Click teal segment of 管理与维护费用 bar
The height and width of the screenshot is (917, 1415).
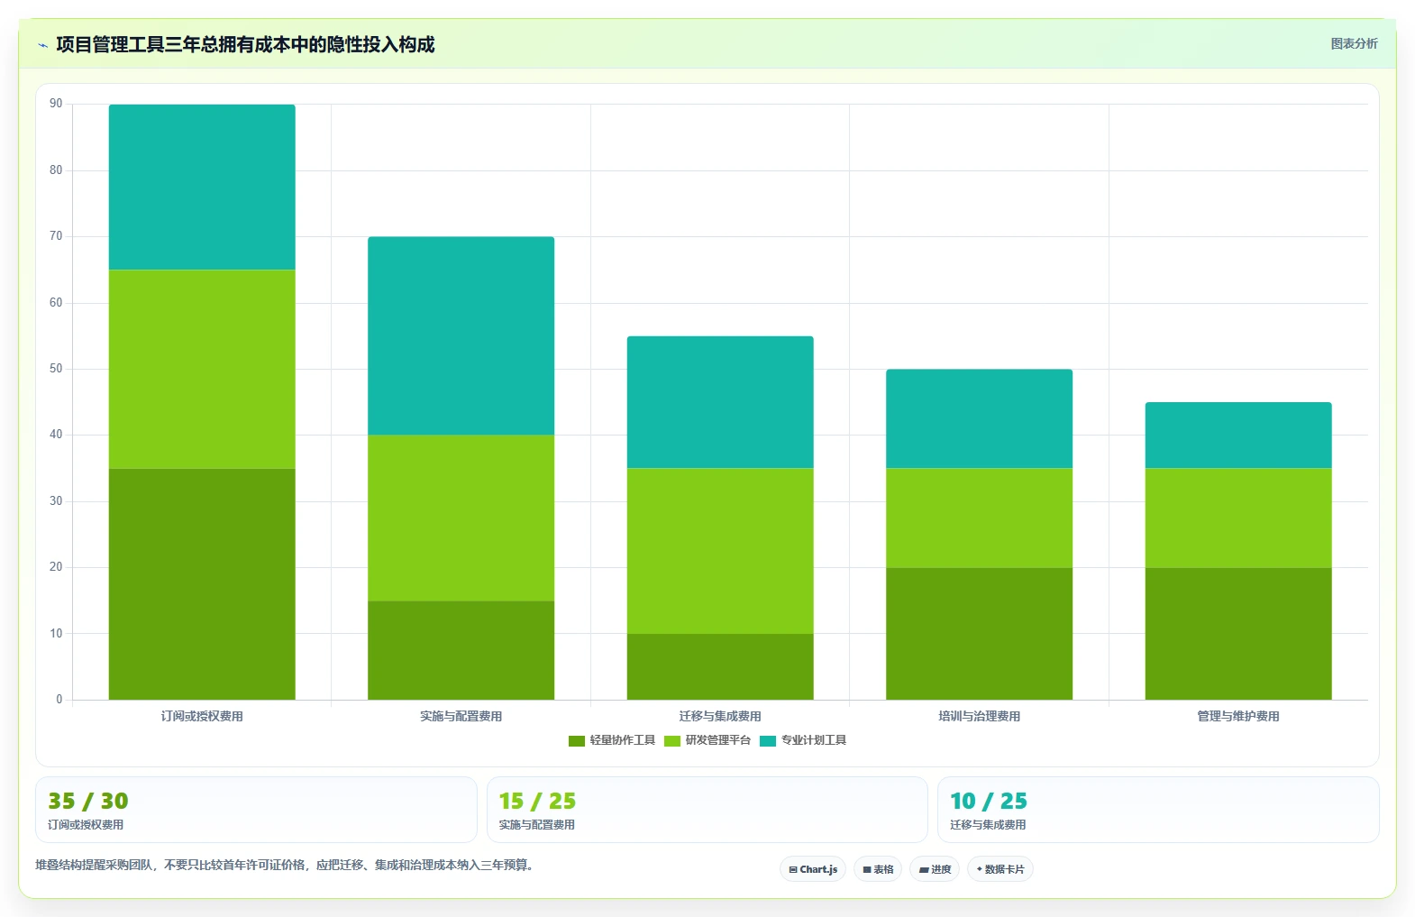[x=1238, y=436]
